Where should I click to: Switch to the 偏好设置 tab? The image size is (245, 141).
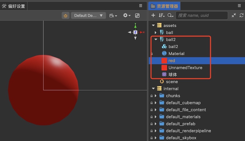pyautogui.click(x=13, y=6)
